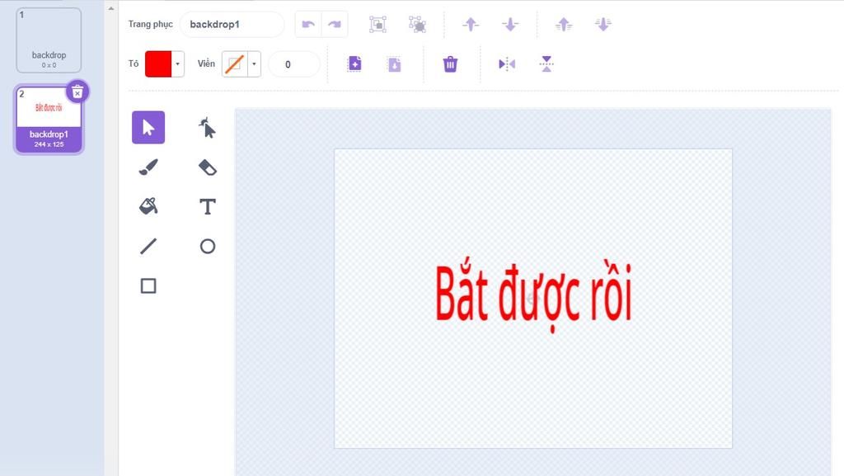The width and height of the screenshot is (844, 476).
Task: Open the Viền outline color dropdown
Action: pyautogui.click(x=253, y=64)
